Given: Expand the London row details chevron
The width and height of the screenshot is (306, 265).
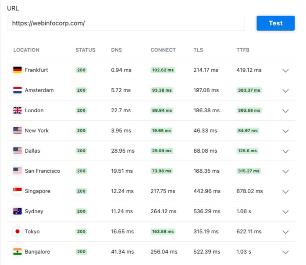Looking at the screenshot, I should tap(285, 111).
